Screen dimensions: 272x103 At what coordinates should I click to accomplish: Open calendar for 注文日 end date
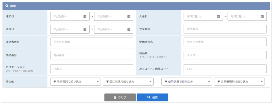coord(129,16)
